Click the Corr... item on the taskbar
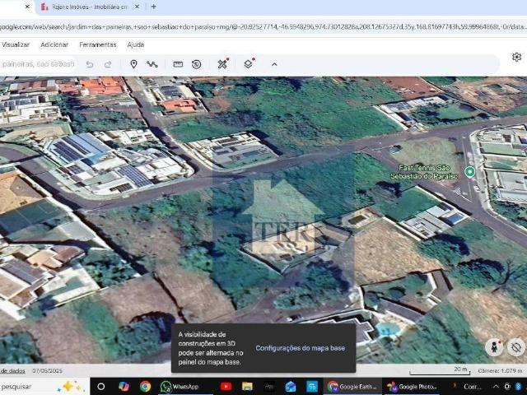The height and width of the screenshot is (395, 527). point(469,387)
